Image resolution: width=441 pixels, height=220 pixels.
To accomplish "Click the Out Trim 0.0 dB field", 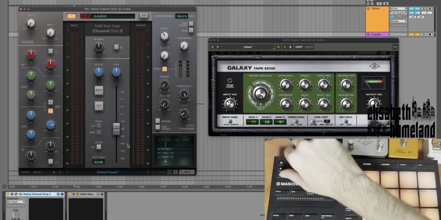I will [99, 162].
